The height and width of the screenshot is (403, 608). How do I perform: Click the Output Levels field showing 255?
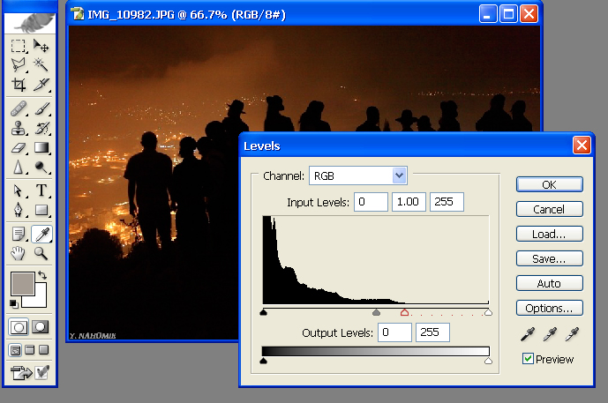(432, 332)
